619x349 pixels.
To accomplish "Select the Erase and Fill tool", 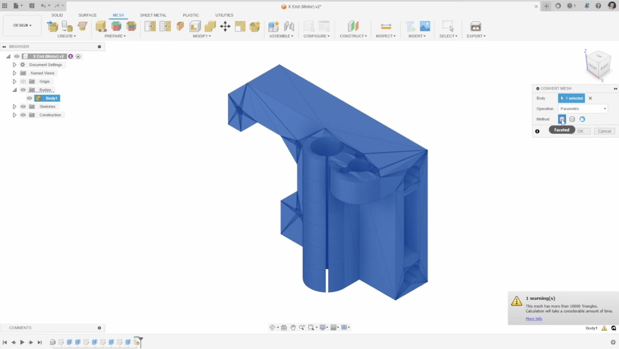I will coord(195,27).
